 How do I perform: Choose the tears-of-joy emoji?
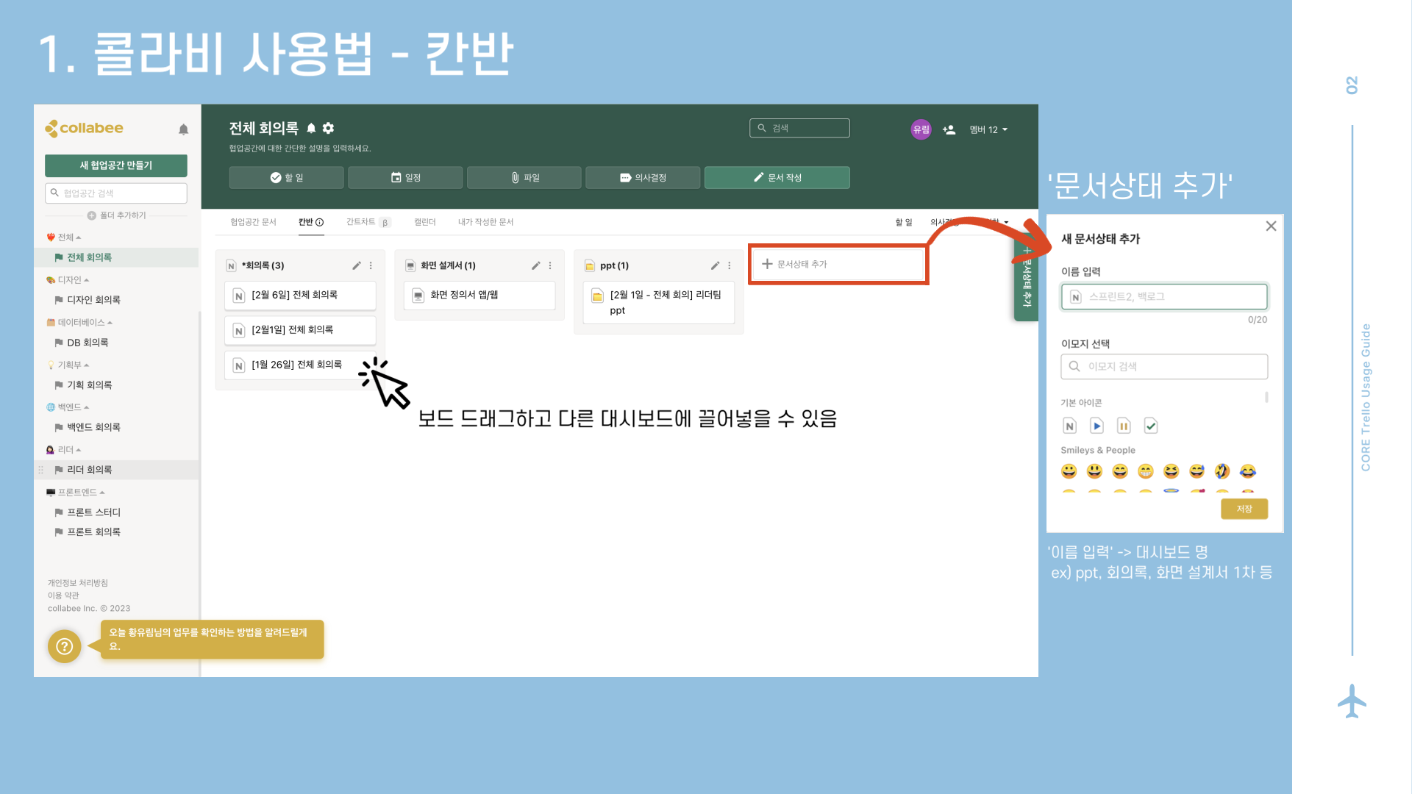click(1248, 471)
